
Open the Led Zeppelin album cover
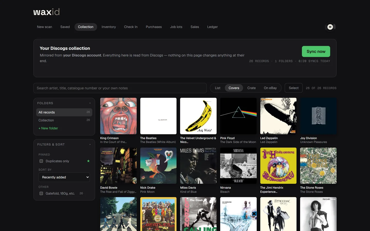[278, 116]
